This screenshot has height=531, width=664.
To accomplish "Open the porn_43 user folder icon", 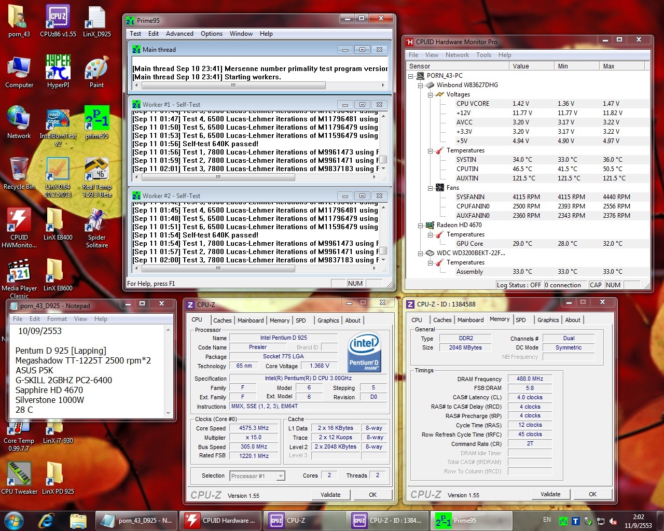I will pyautogui.click(x=19, y=21).
